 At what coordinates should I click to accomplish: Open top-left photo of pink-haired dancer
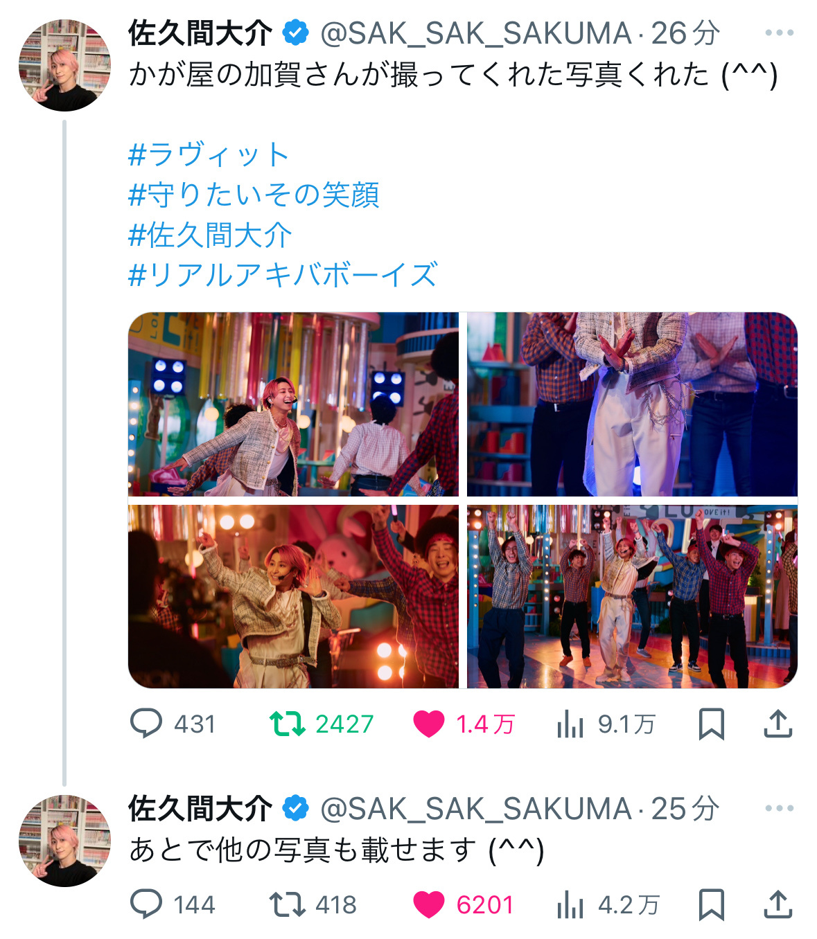tap(293, 404)
